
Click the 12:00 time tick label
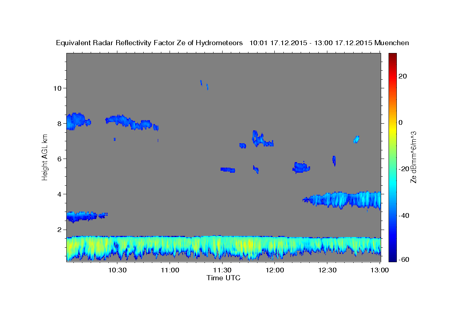275,270
